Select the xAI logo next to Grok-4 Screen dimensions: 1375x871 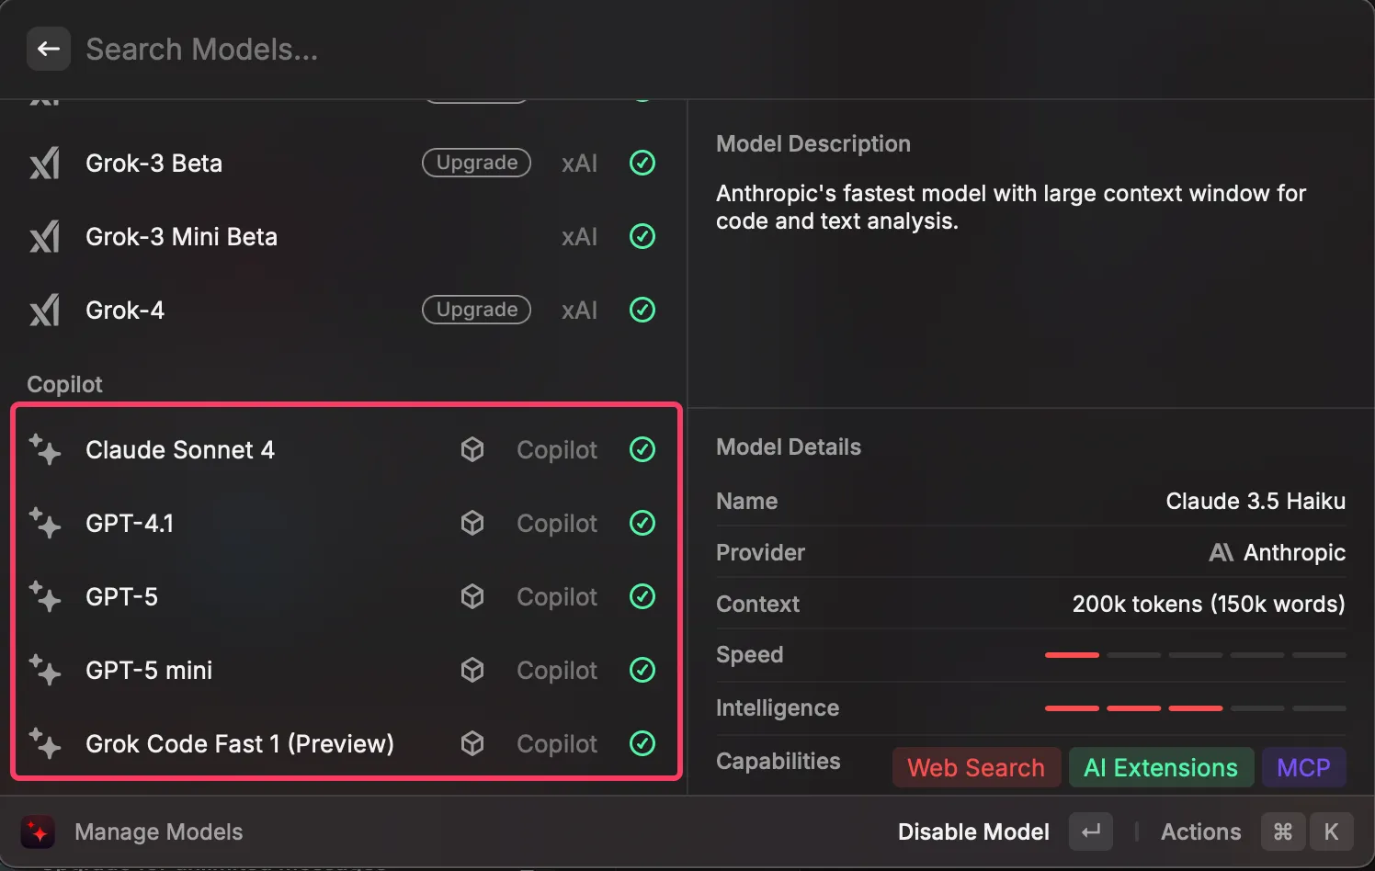click(x=44, y=310)
